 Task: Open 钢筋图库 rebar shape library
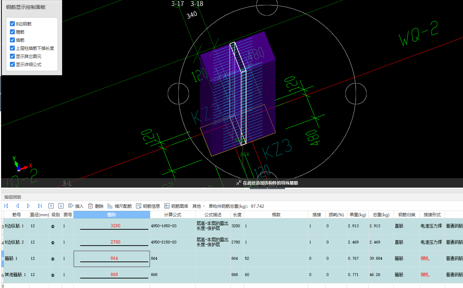pos(176,206)
